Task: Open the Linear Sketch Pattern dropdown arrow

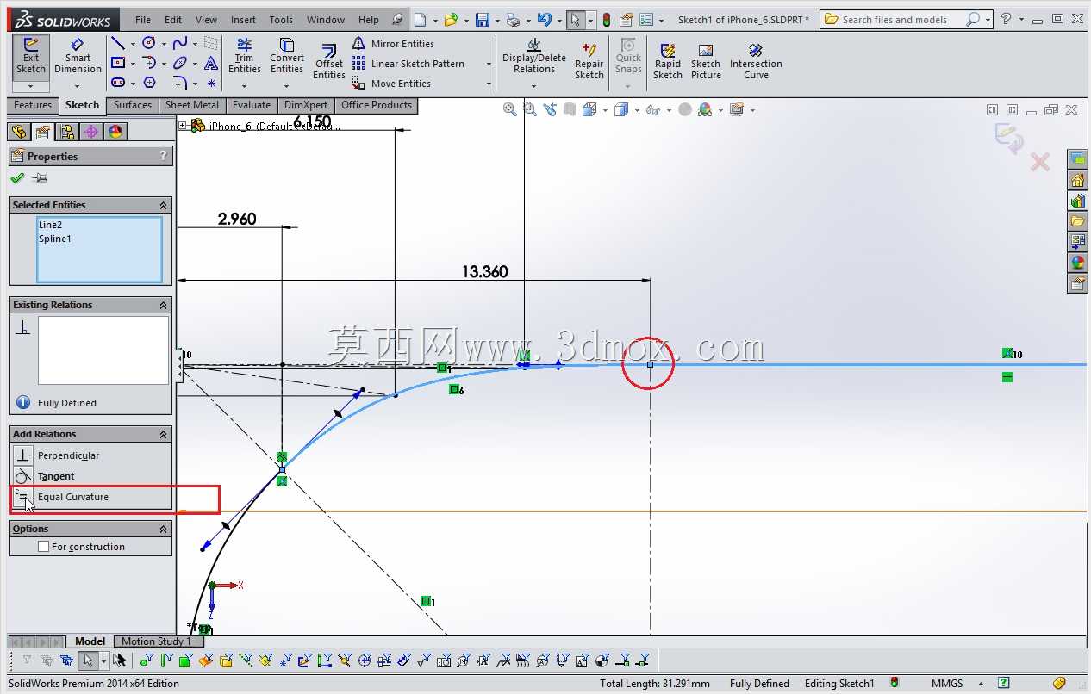Action: (489, 64)
